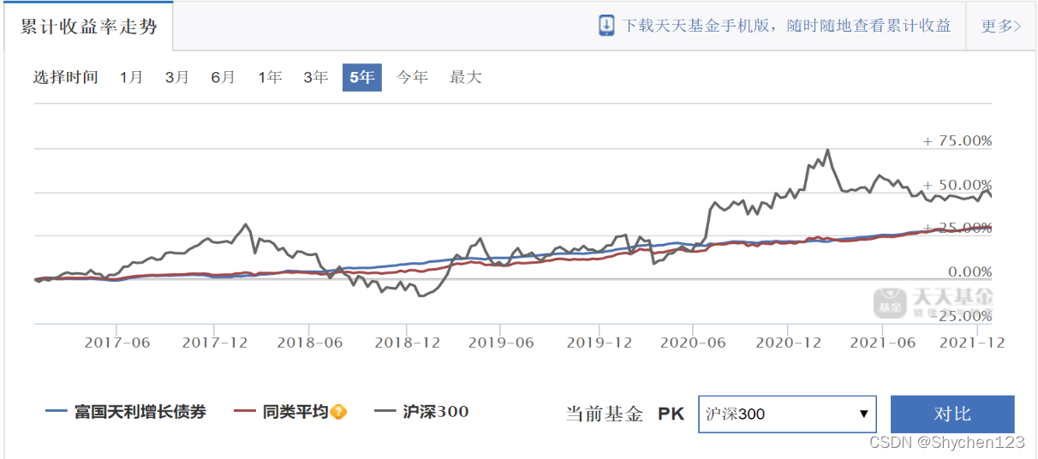Viewport: 1038px width, 459px height.
Task: Click the orange question mark beside 同类平均
Action: (x=339, y=412)
